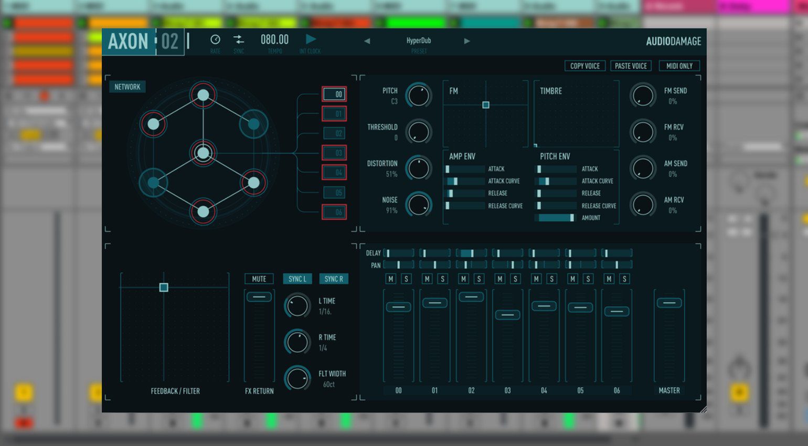
Task: Click the channel 00 DELAY slider
Action: click(x=399, y=253)
